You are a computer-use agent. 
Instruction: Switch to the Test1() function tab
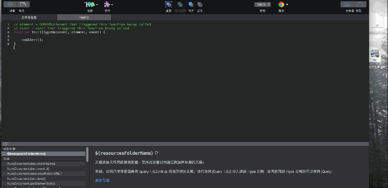(84, 17)
